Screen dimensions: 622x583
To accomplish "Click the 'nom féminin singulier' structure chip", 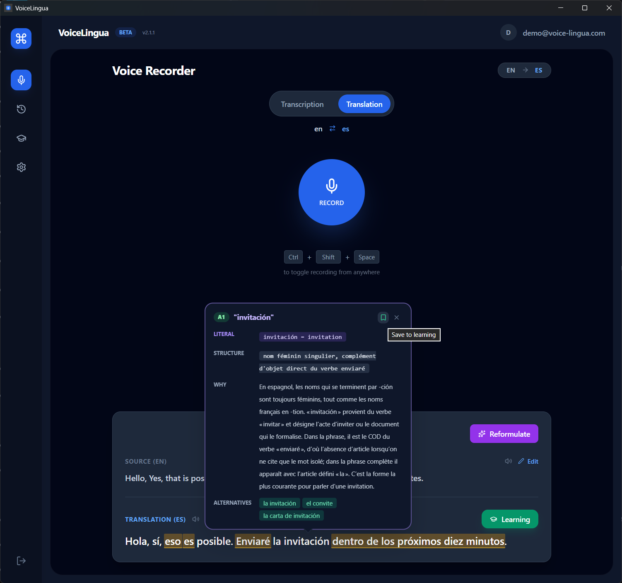I will point(318,362).
